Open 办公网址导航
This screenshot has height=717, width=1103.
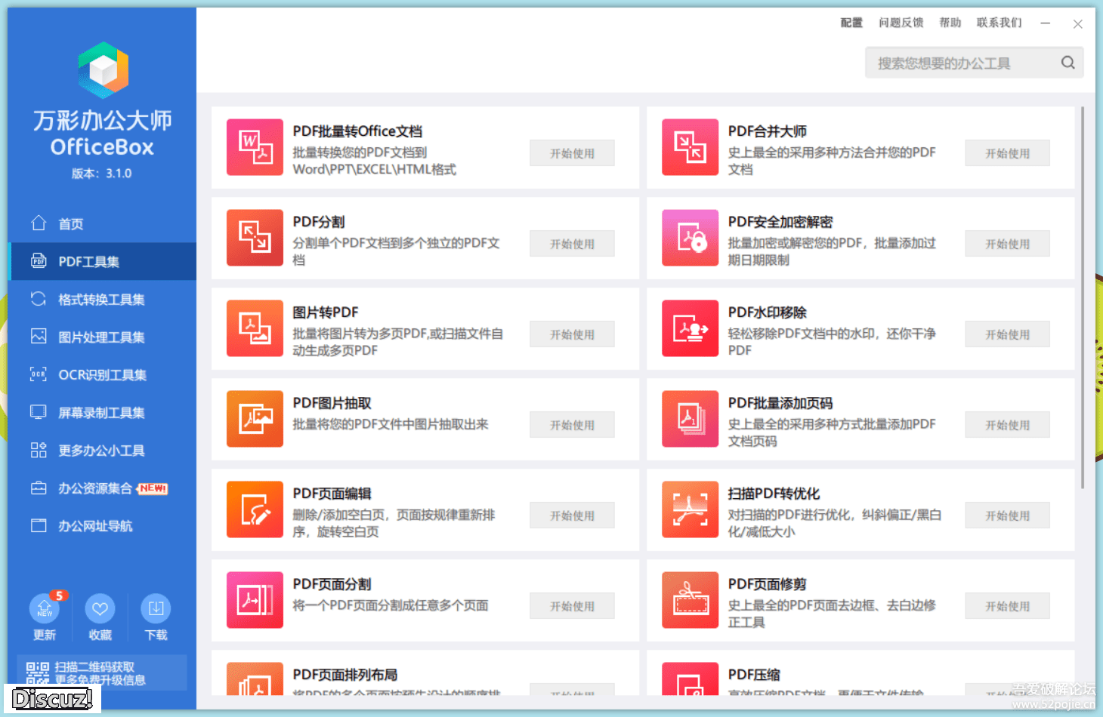102,526
